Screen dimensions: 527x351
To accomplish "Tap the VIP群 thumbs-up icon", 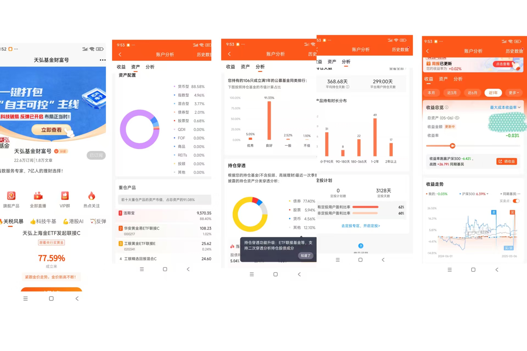I will pyautogui.click(x=65, y=196).
